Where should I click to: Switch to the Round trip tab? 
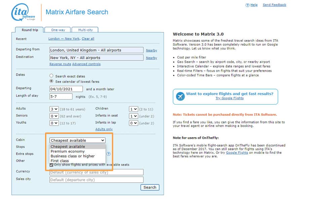pos(30,30)
